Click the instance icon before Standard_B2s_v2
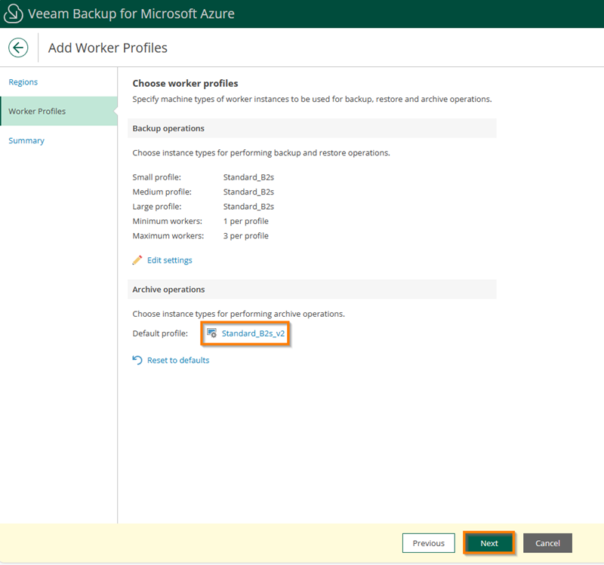The height and width of the screenshot is (565, 604). tap(212, 333)
